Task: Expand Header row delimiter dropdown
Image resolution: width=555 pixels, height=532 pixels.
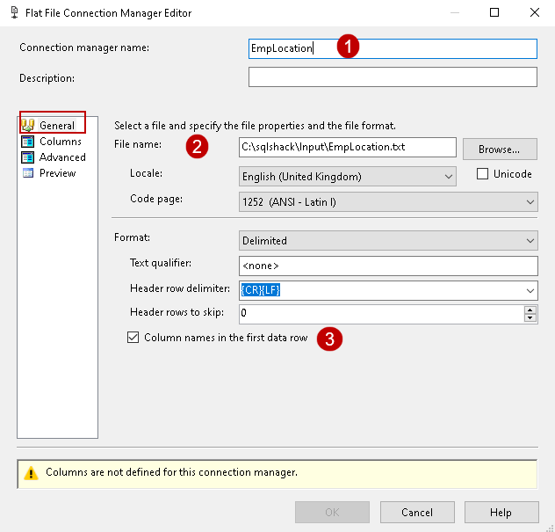Action: pos(530,290)
